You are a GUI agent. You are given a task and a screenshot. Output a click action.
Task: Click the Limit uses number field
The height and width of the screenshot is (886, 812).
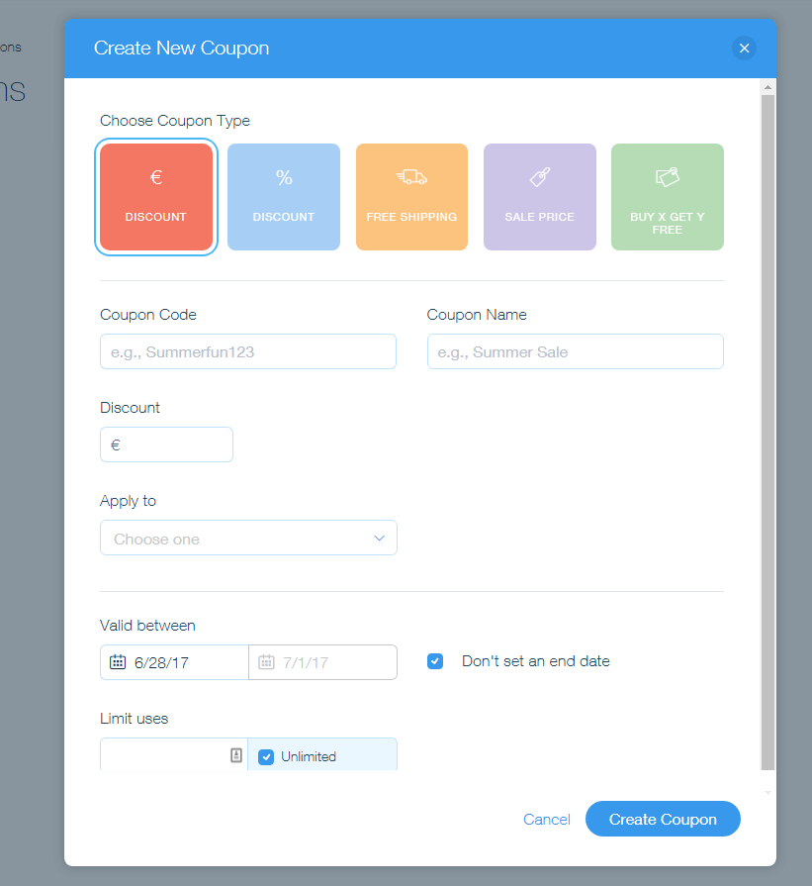pyautogui.click(x=174, y=755)
